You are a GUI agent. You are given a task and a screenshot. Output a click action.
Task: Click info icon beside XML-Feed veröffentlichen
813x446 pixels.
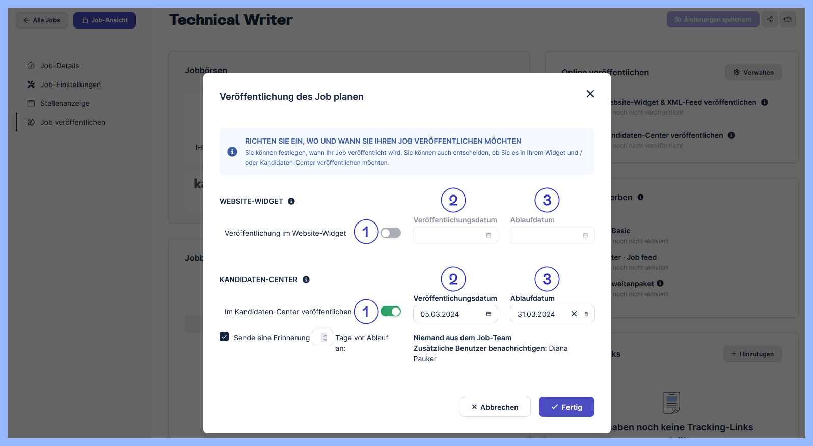(765, 102)
